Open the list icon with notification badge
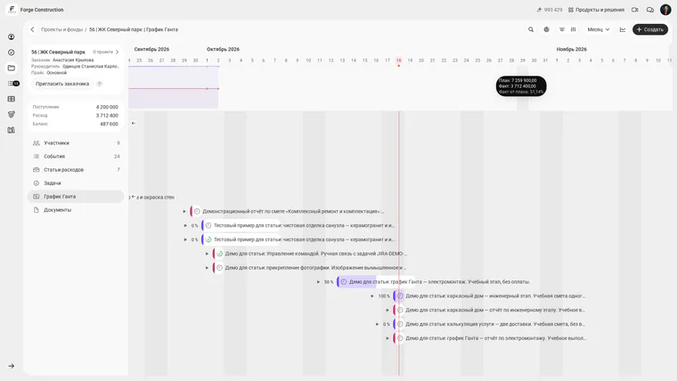This screenshot has height=381, width=677. [x=13, y=84]
